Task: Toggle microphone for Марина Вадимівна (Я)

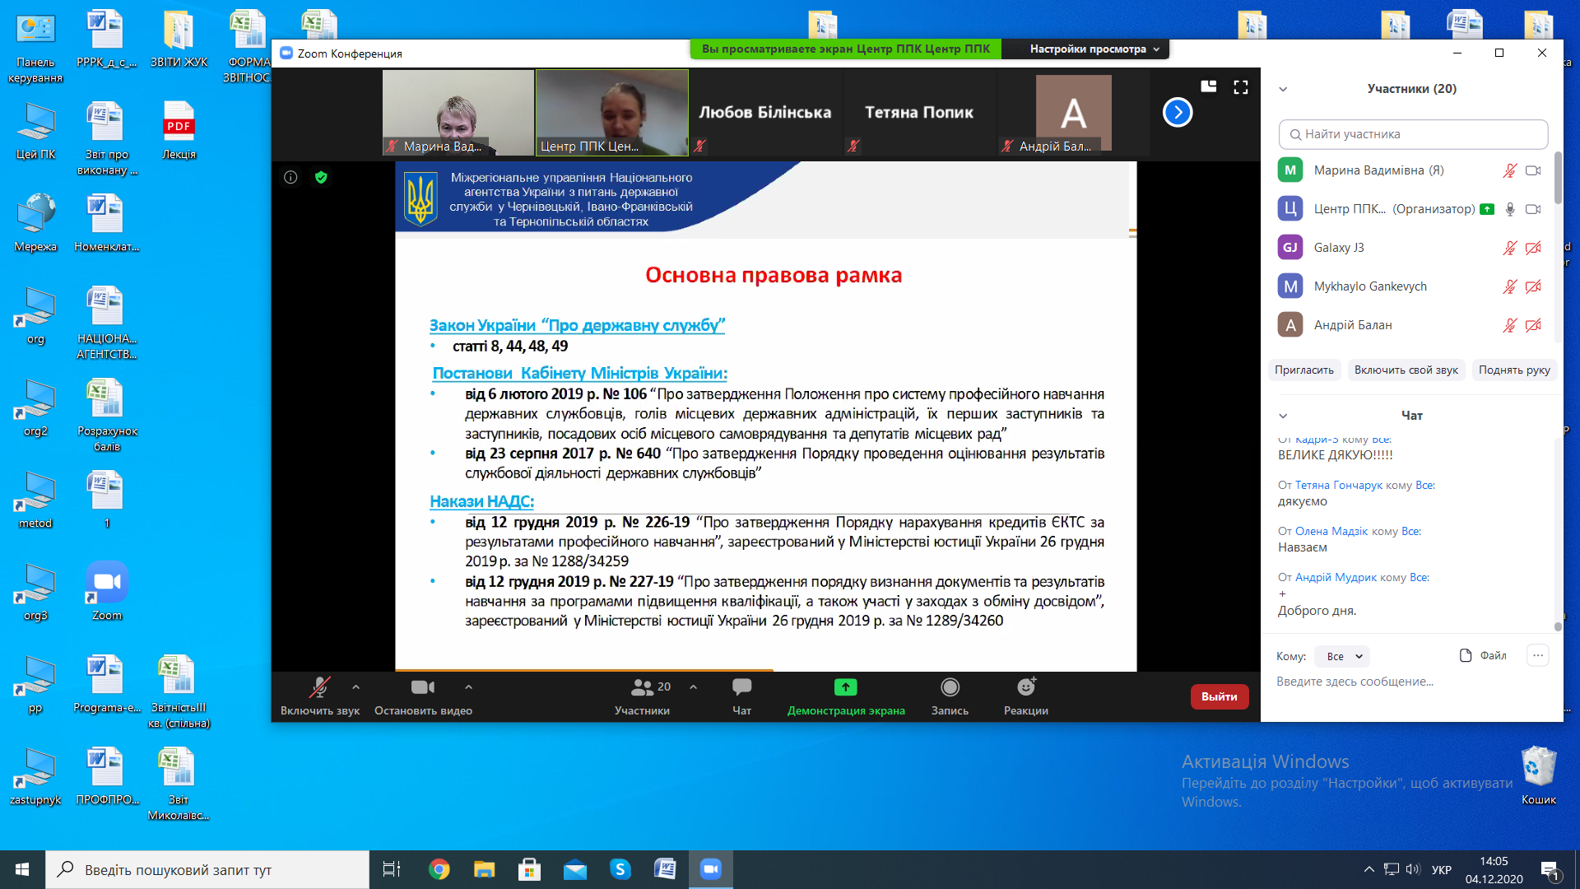Action: pos(1509,170)
